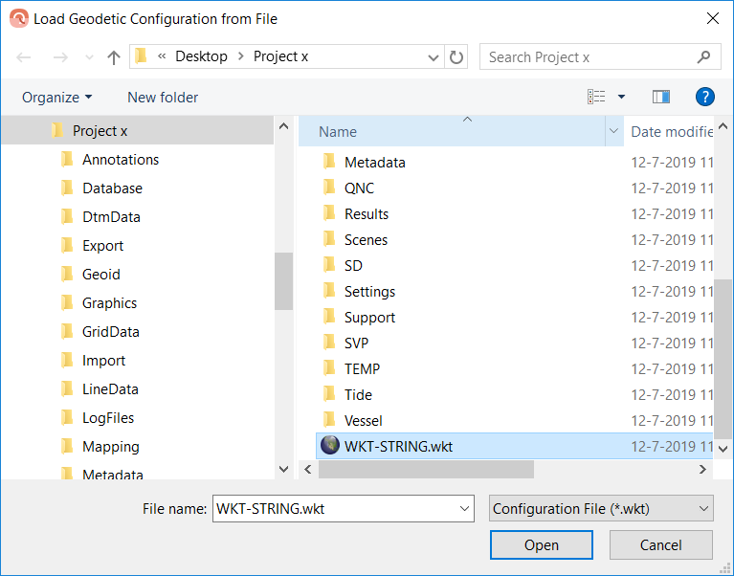Click the change view layout icon
The width and height of the screenshot is (734, 576).
(597, 97)
